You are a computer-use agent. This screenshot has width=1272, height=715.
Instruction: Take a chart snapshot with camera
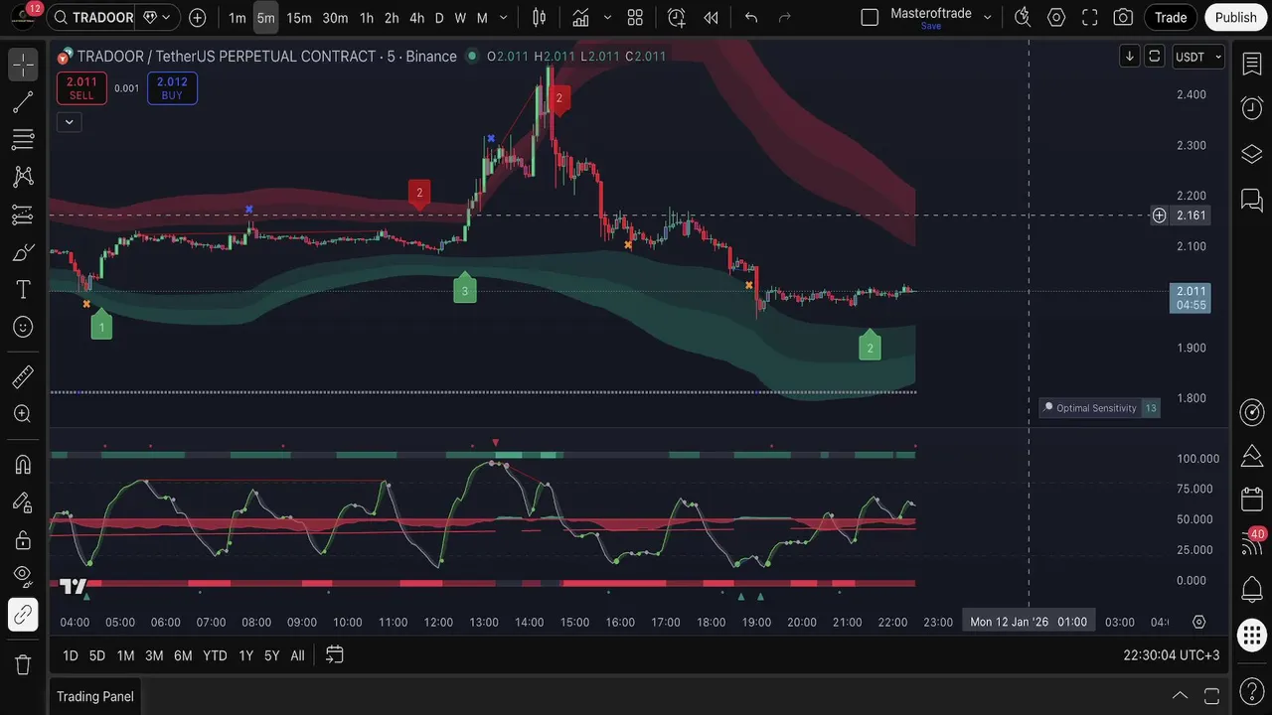coord(1123,17)
